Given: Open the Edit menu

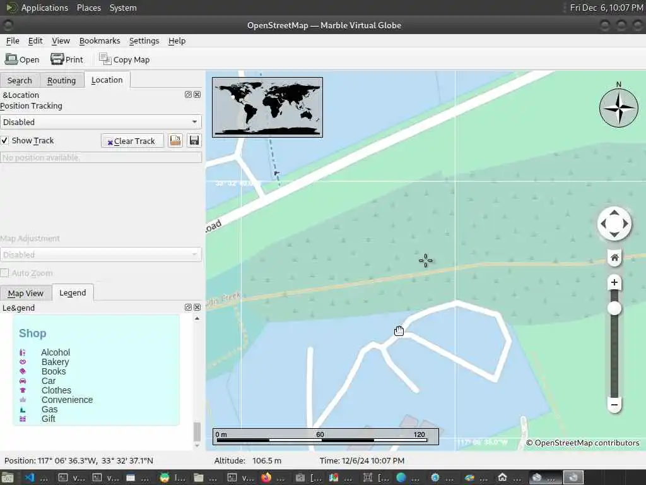Looking at the screenshot, I should (x=35, y=41).
